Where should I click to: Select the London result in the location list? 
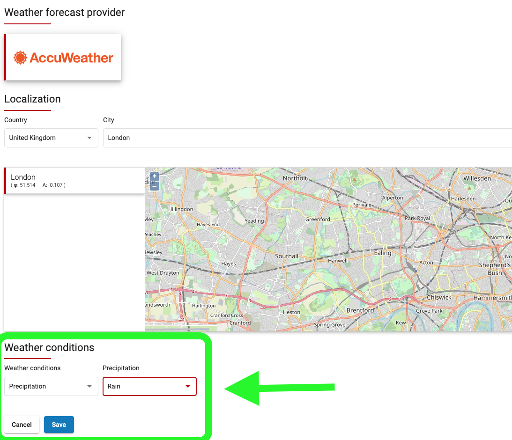click(x=75, y=181)
